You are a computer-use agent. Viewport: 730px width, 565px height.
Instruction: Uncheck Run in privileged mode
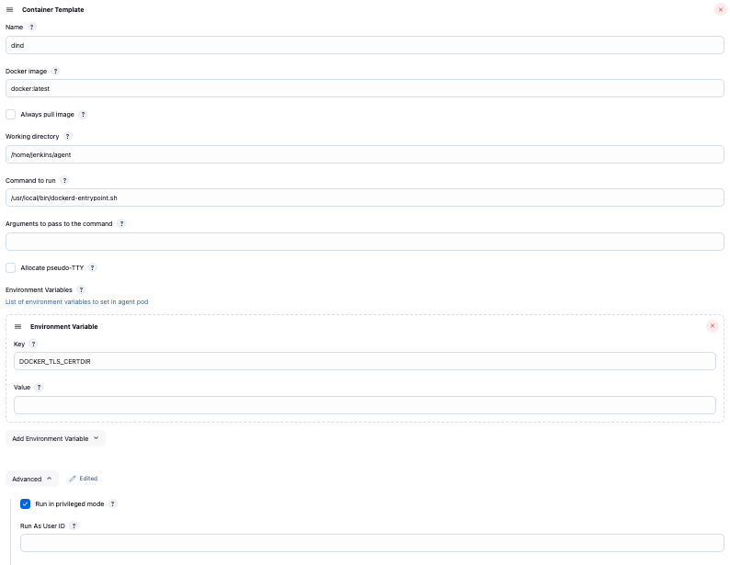(x=25, y=503)
